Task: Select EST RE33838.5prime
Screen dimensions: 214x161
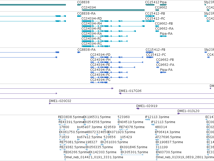Action: [x=71, y=117]
